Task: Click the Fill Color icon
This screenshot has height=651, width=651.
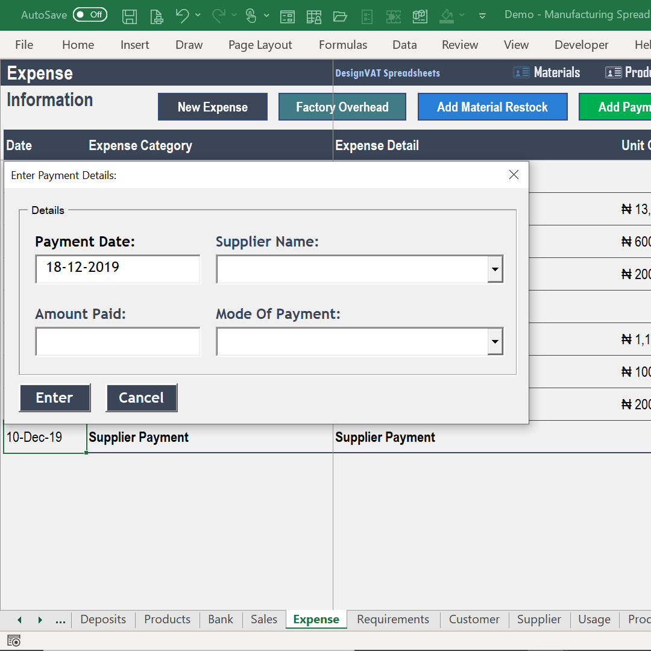Action: tap(446, 16)
